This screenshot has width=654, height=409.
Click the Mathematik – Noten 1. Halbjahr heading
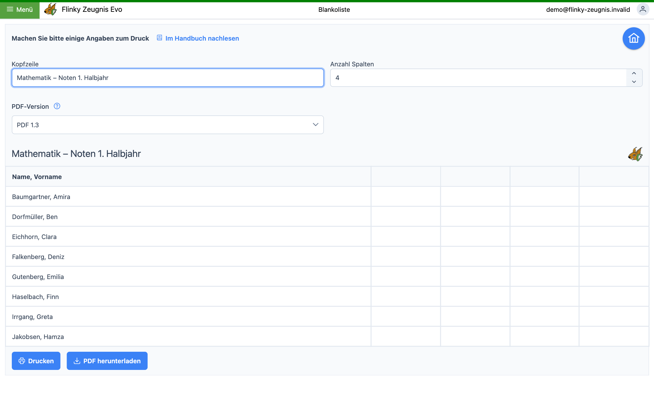point(76,154)
